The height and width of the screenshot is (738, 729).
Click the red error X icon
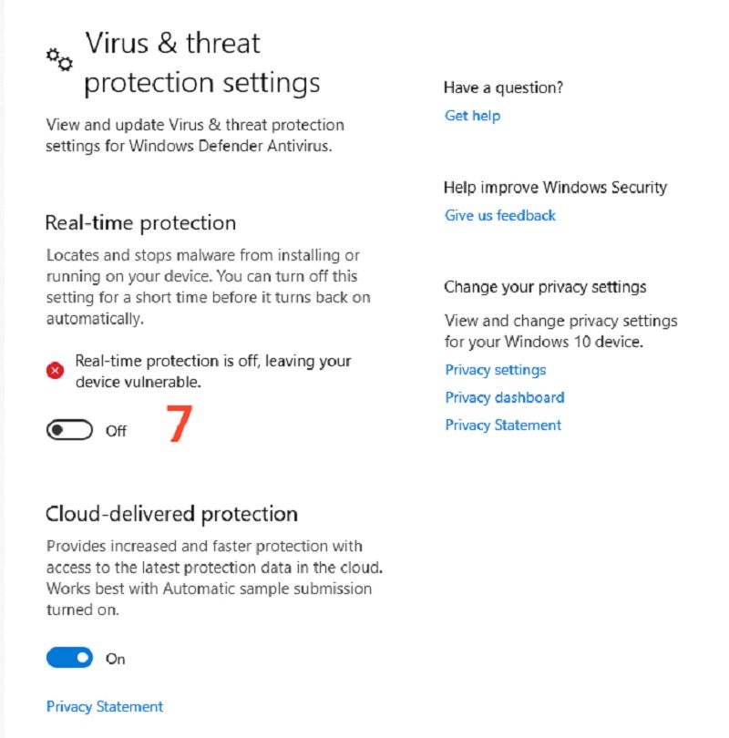pyautogui.click(x=56, y=370)
